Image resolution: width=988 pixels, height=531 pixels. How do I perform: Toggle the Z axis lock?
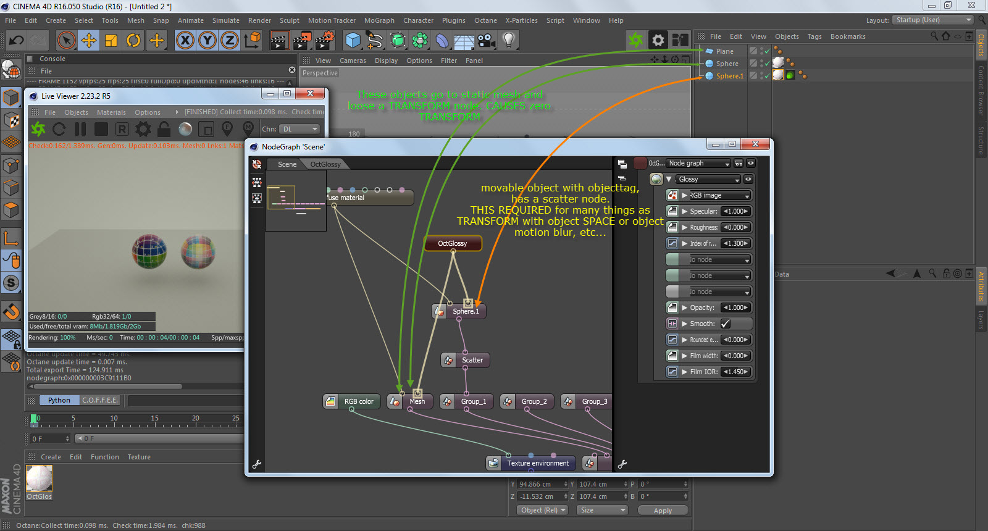230,41
